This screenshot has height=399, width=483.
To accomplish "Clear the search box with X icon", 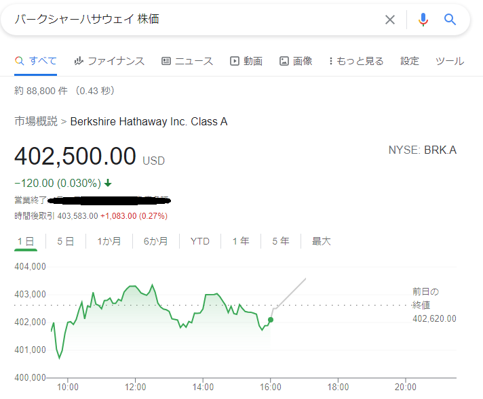I will tap(390, 20).
